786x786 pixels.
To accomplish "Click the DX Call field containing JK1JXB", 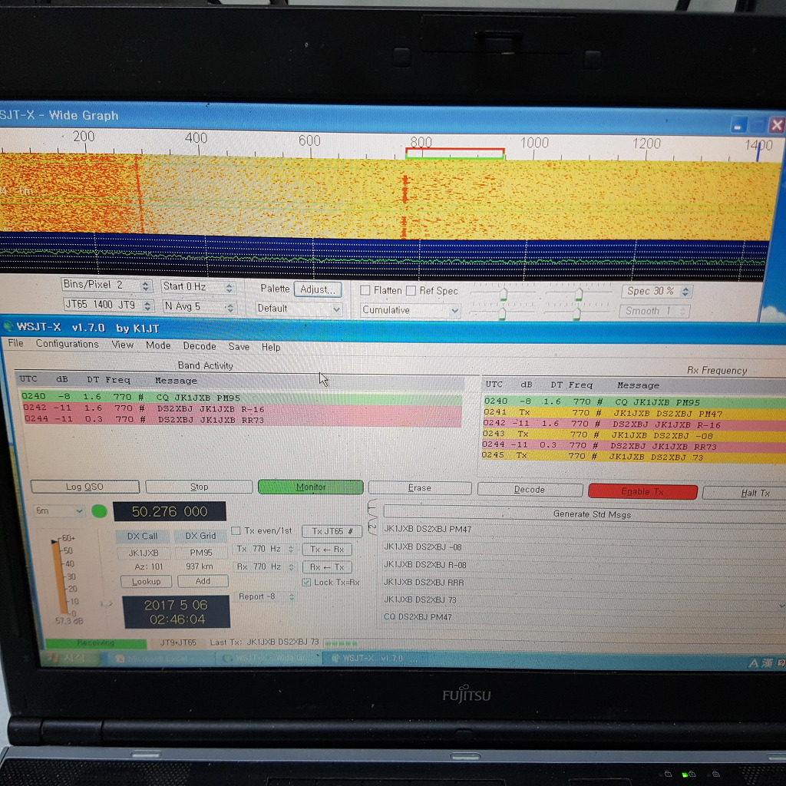I will pos(144,553).
